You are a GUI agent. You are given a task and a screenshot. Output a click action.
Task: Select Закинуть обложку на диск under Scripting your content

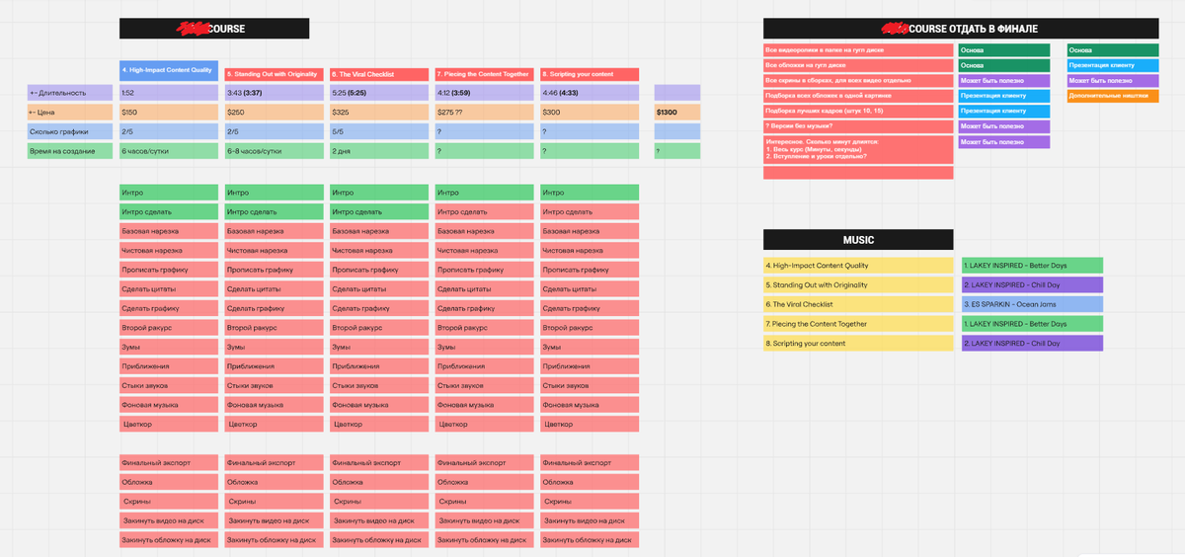pyautogui.click(x=590, y=540)
